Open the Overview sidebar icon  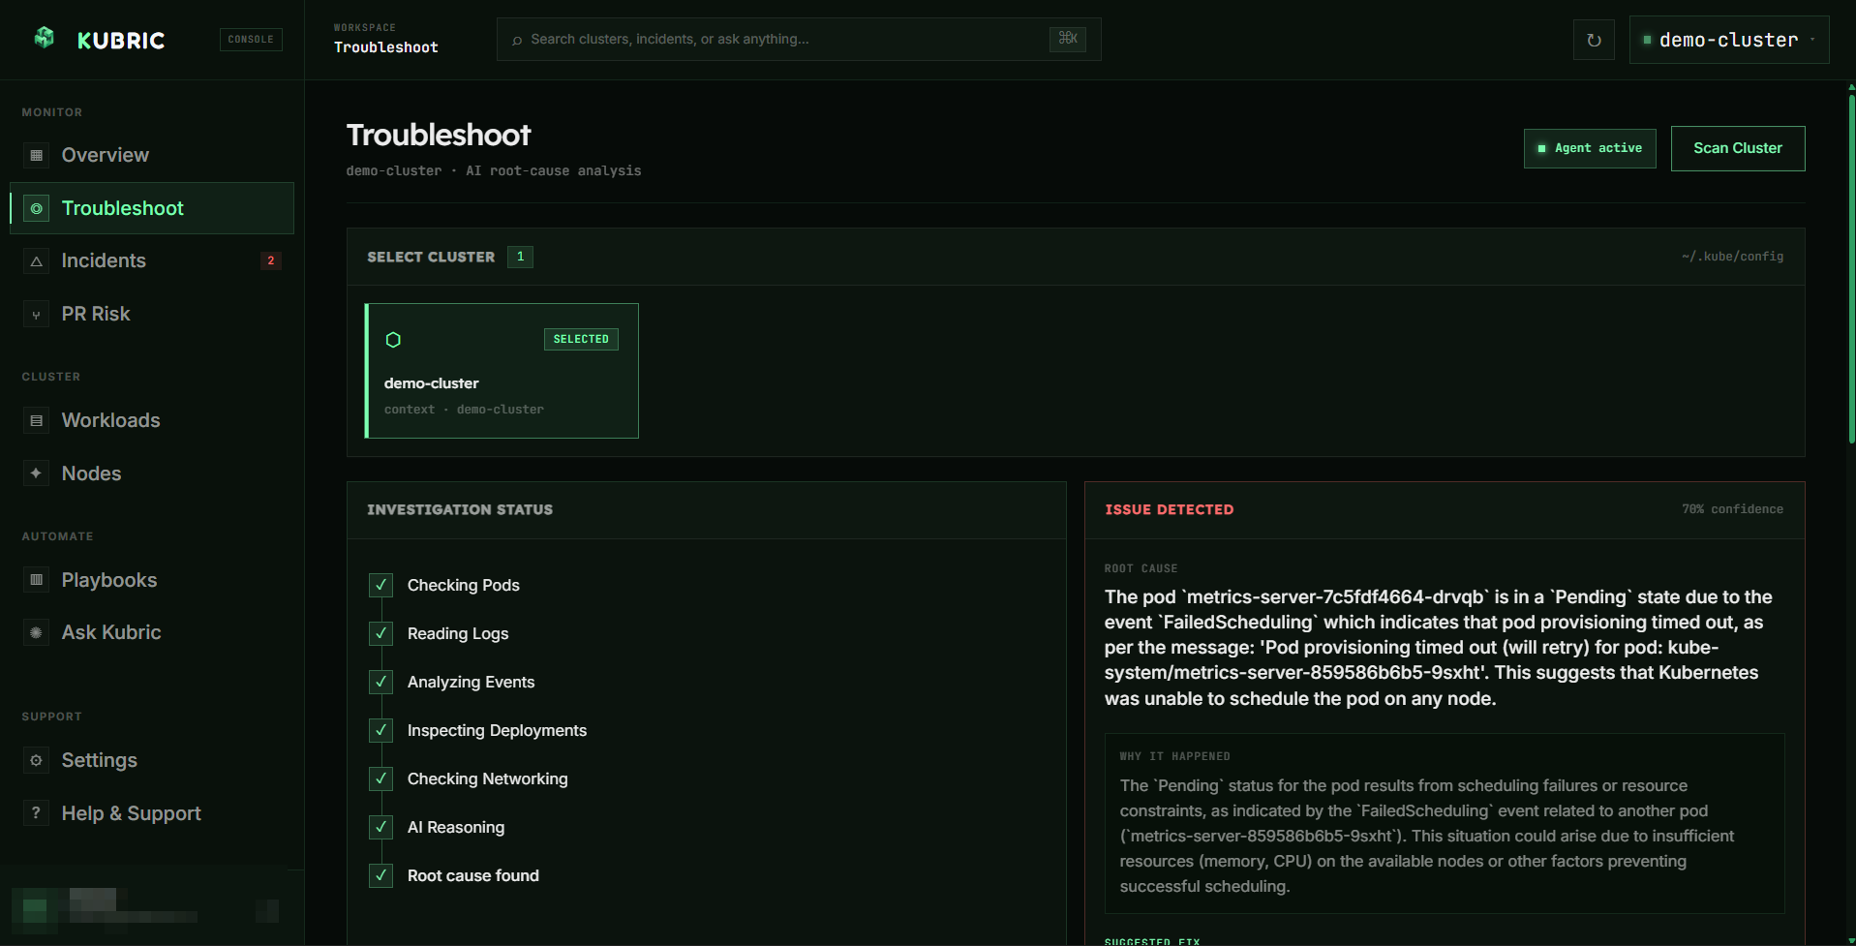tap(36, 155)
